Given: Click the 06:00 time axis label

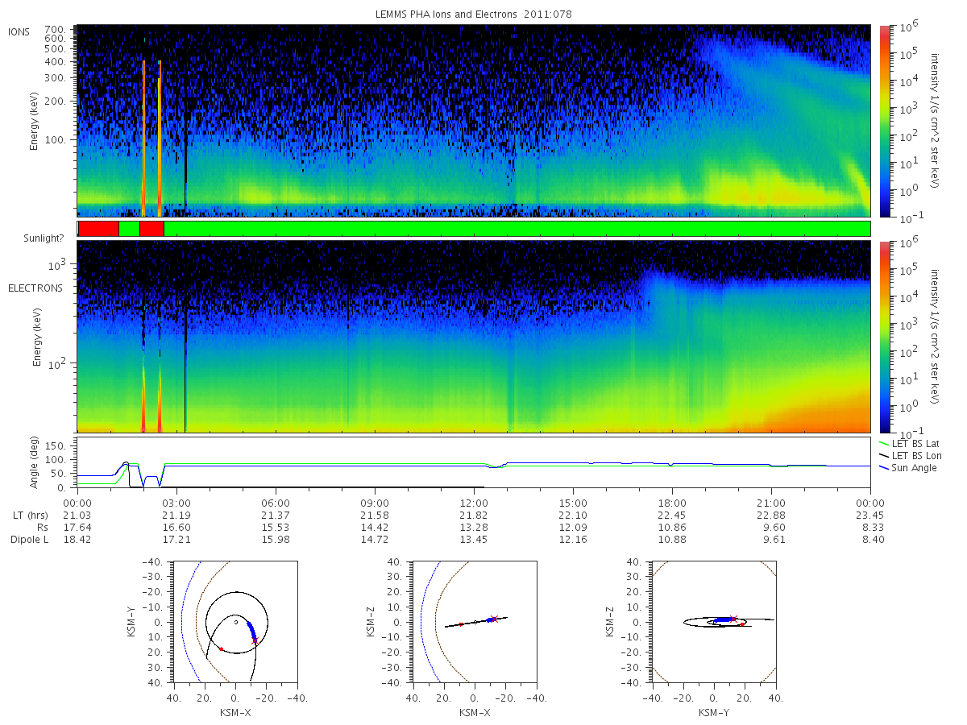Looking at the screenshot, I should click(276, 503).
